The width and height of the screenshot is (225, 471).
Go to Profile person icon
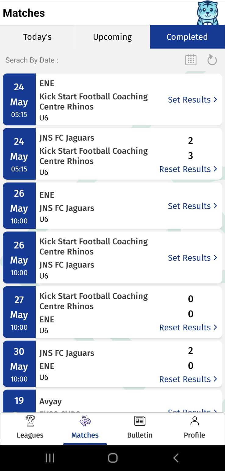point(195,421)
